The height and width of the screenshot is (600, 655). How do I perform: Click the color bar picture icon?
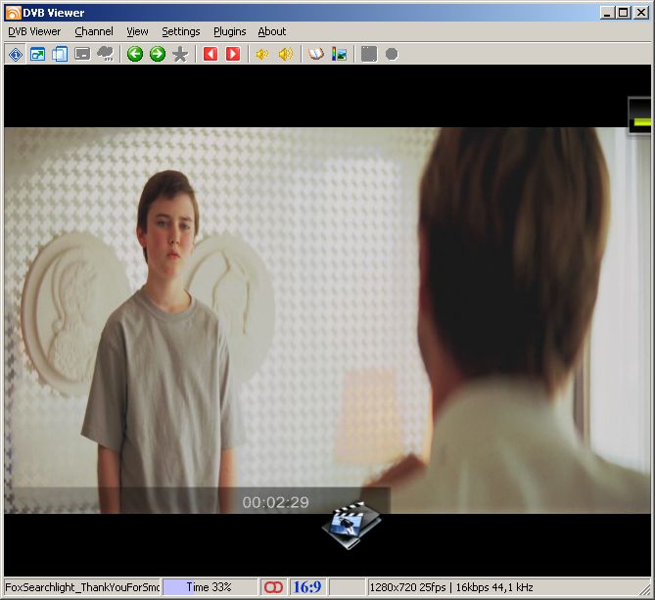(x=339, y=54)
